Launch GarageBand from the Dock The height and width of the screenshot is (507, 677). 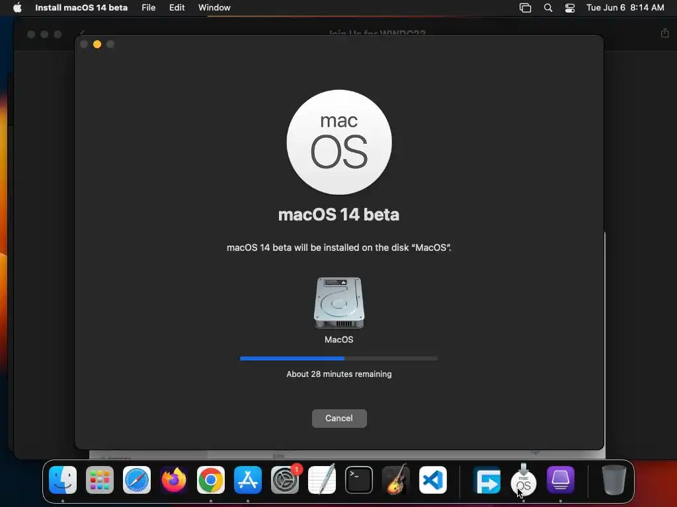click(396, 479)
